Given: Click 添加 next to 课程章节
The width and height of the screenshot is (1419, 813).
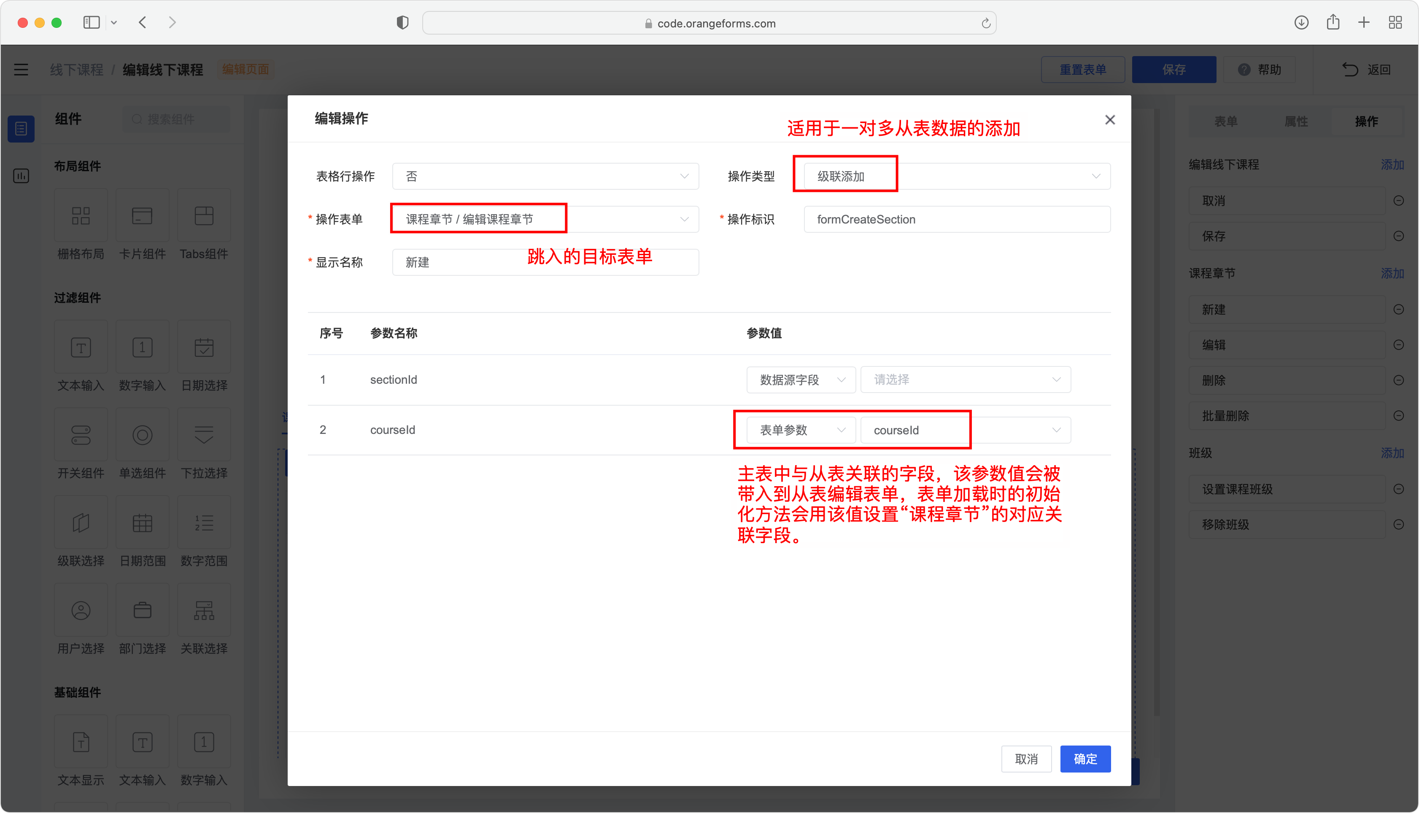Looking at the screenshot, I should pos(1392,274).
